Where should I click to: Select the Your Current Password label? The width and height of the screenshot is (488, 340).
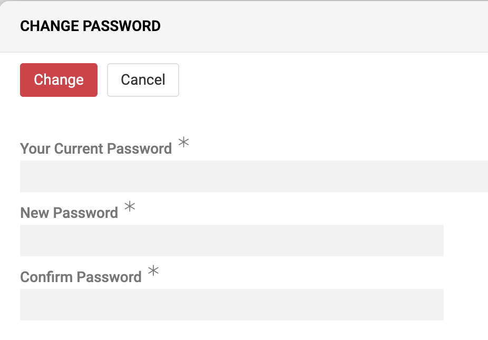95,148
